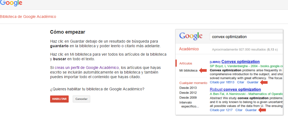The height and width of the screenshot is (118, 288).
Task: Click the bold word buscar in the second paragraph
Action: tap(59, 59)
